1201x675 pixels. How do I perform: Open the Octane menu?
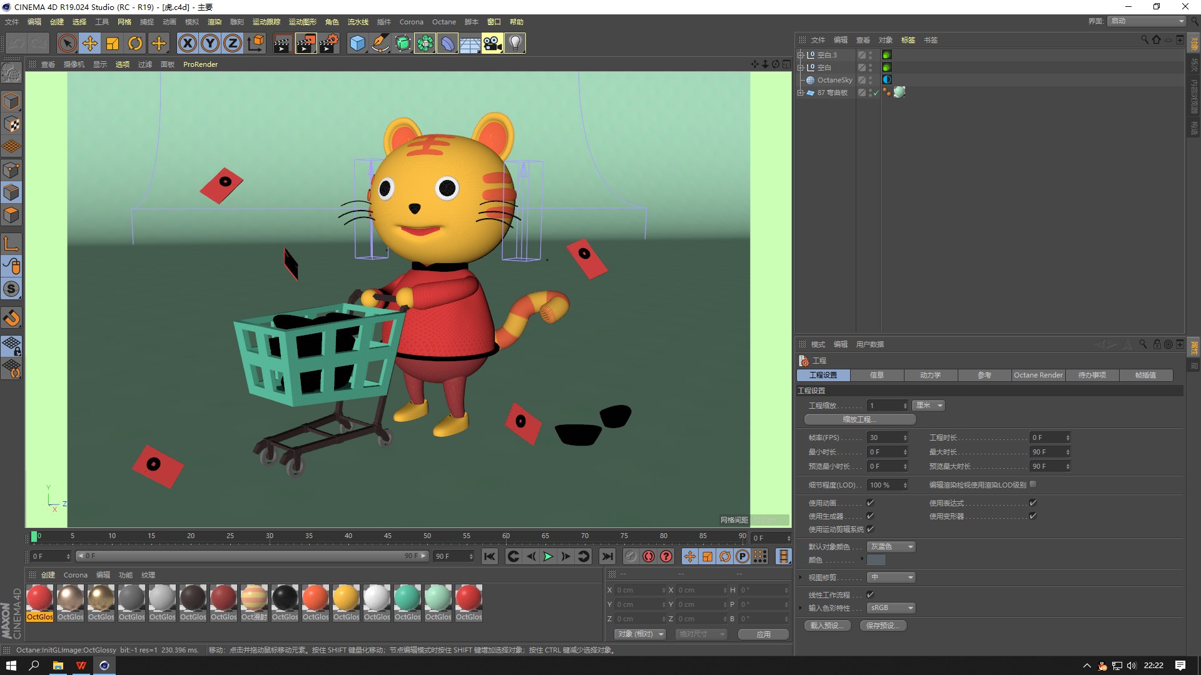(x=443, y=22)
